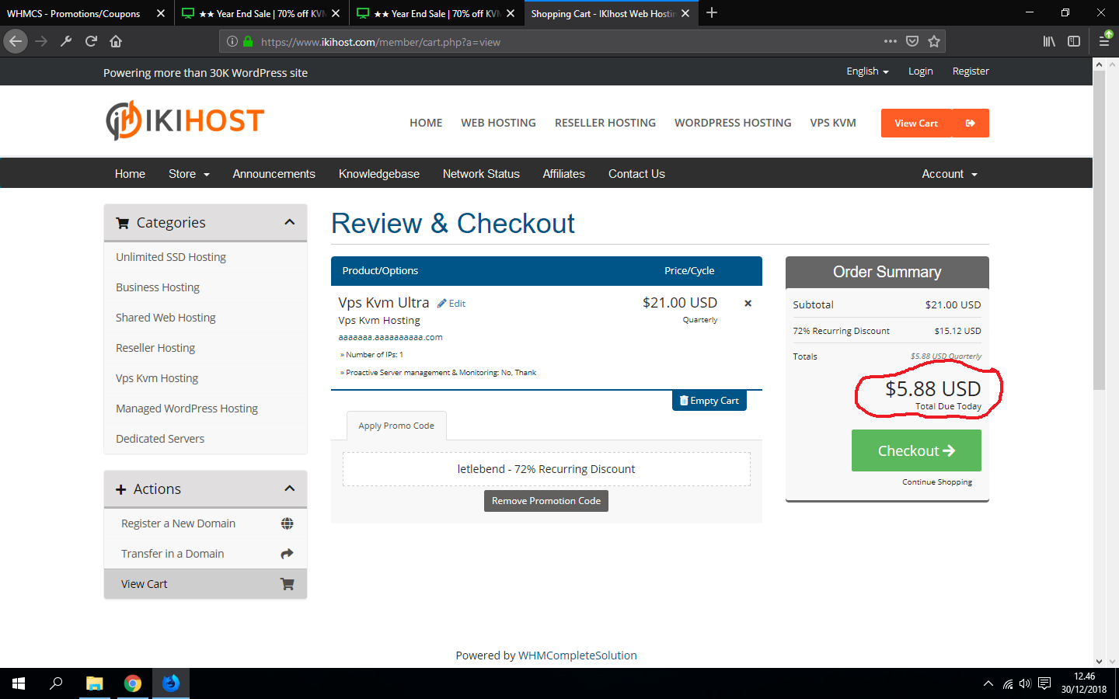Click the green Checkout button

pos(916,450)
